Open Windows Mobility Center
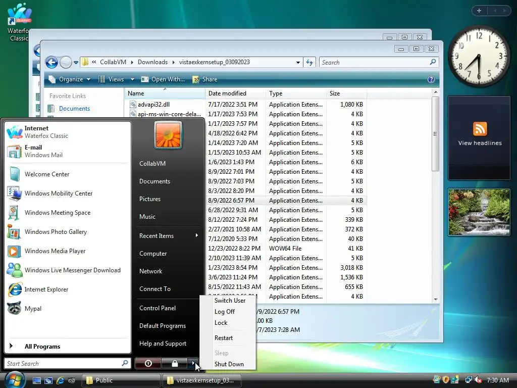The width and height of the screenshot is (517, 388). 68,193
